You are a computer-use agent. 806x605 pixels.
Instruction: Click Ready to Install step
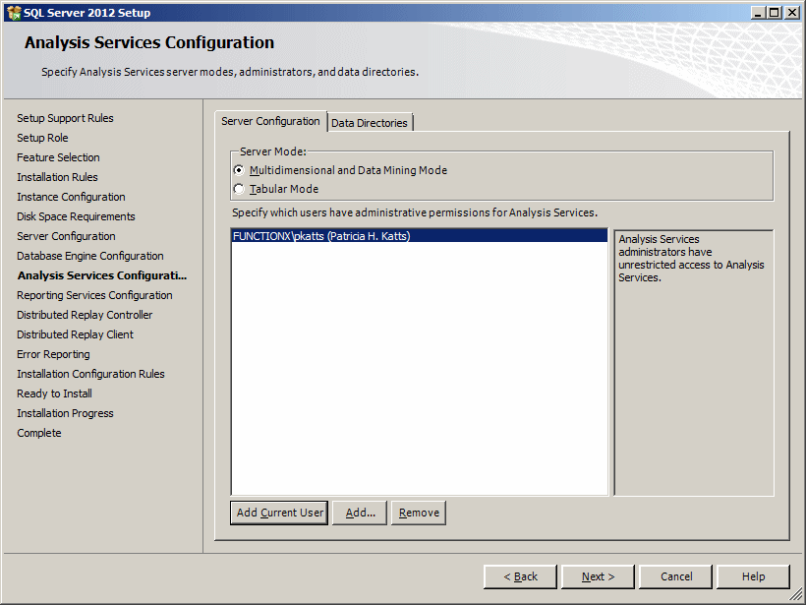coord(54,393)
